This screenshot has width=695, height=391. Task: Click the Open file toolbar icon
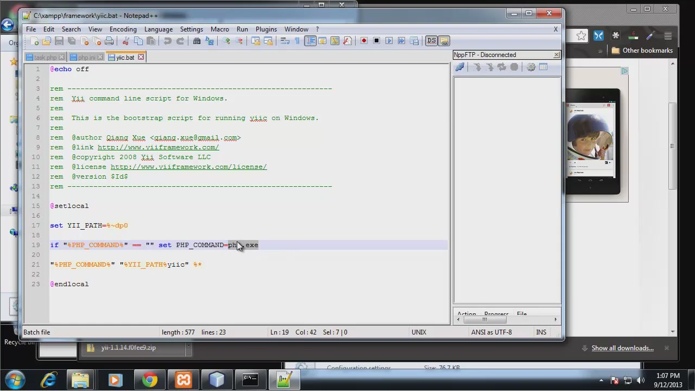click(47, 41)
